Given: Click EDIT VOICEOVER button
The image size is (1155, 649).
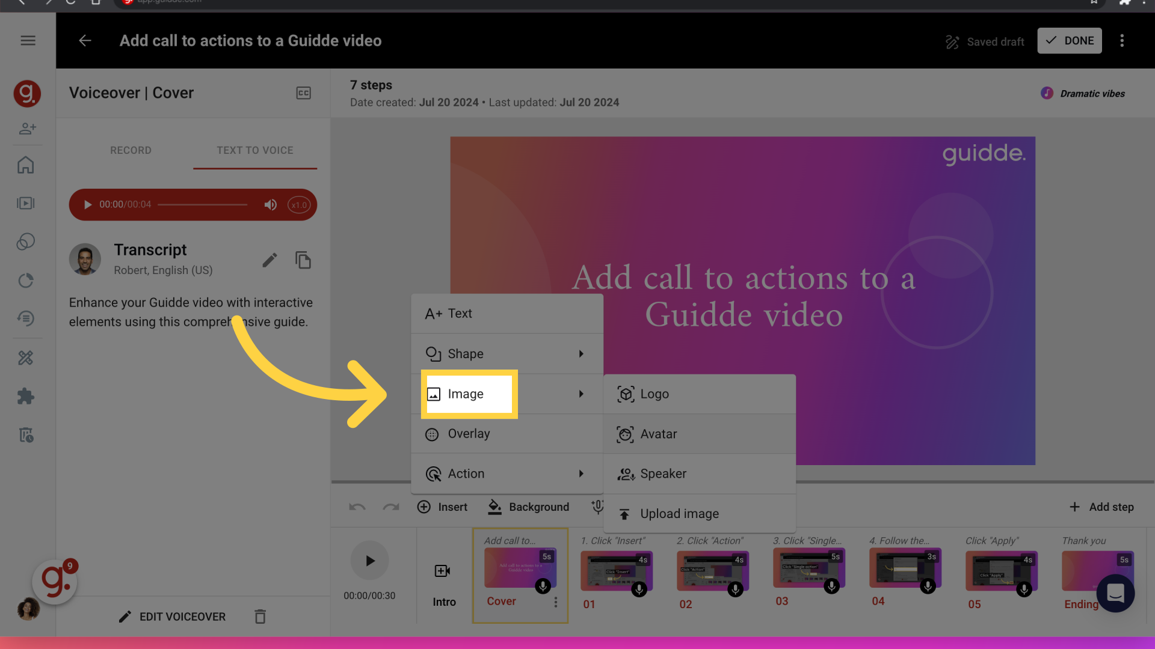Looking at the screenshot, I should click(x=172, y=617).
